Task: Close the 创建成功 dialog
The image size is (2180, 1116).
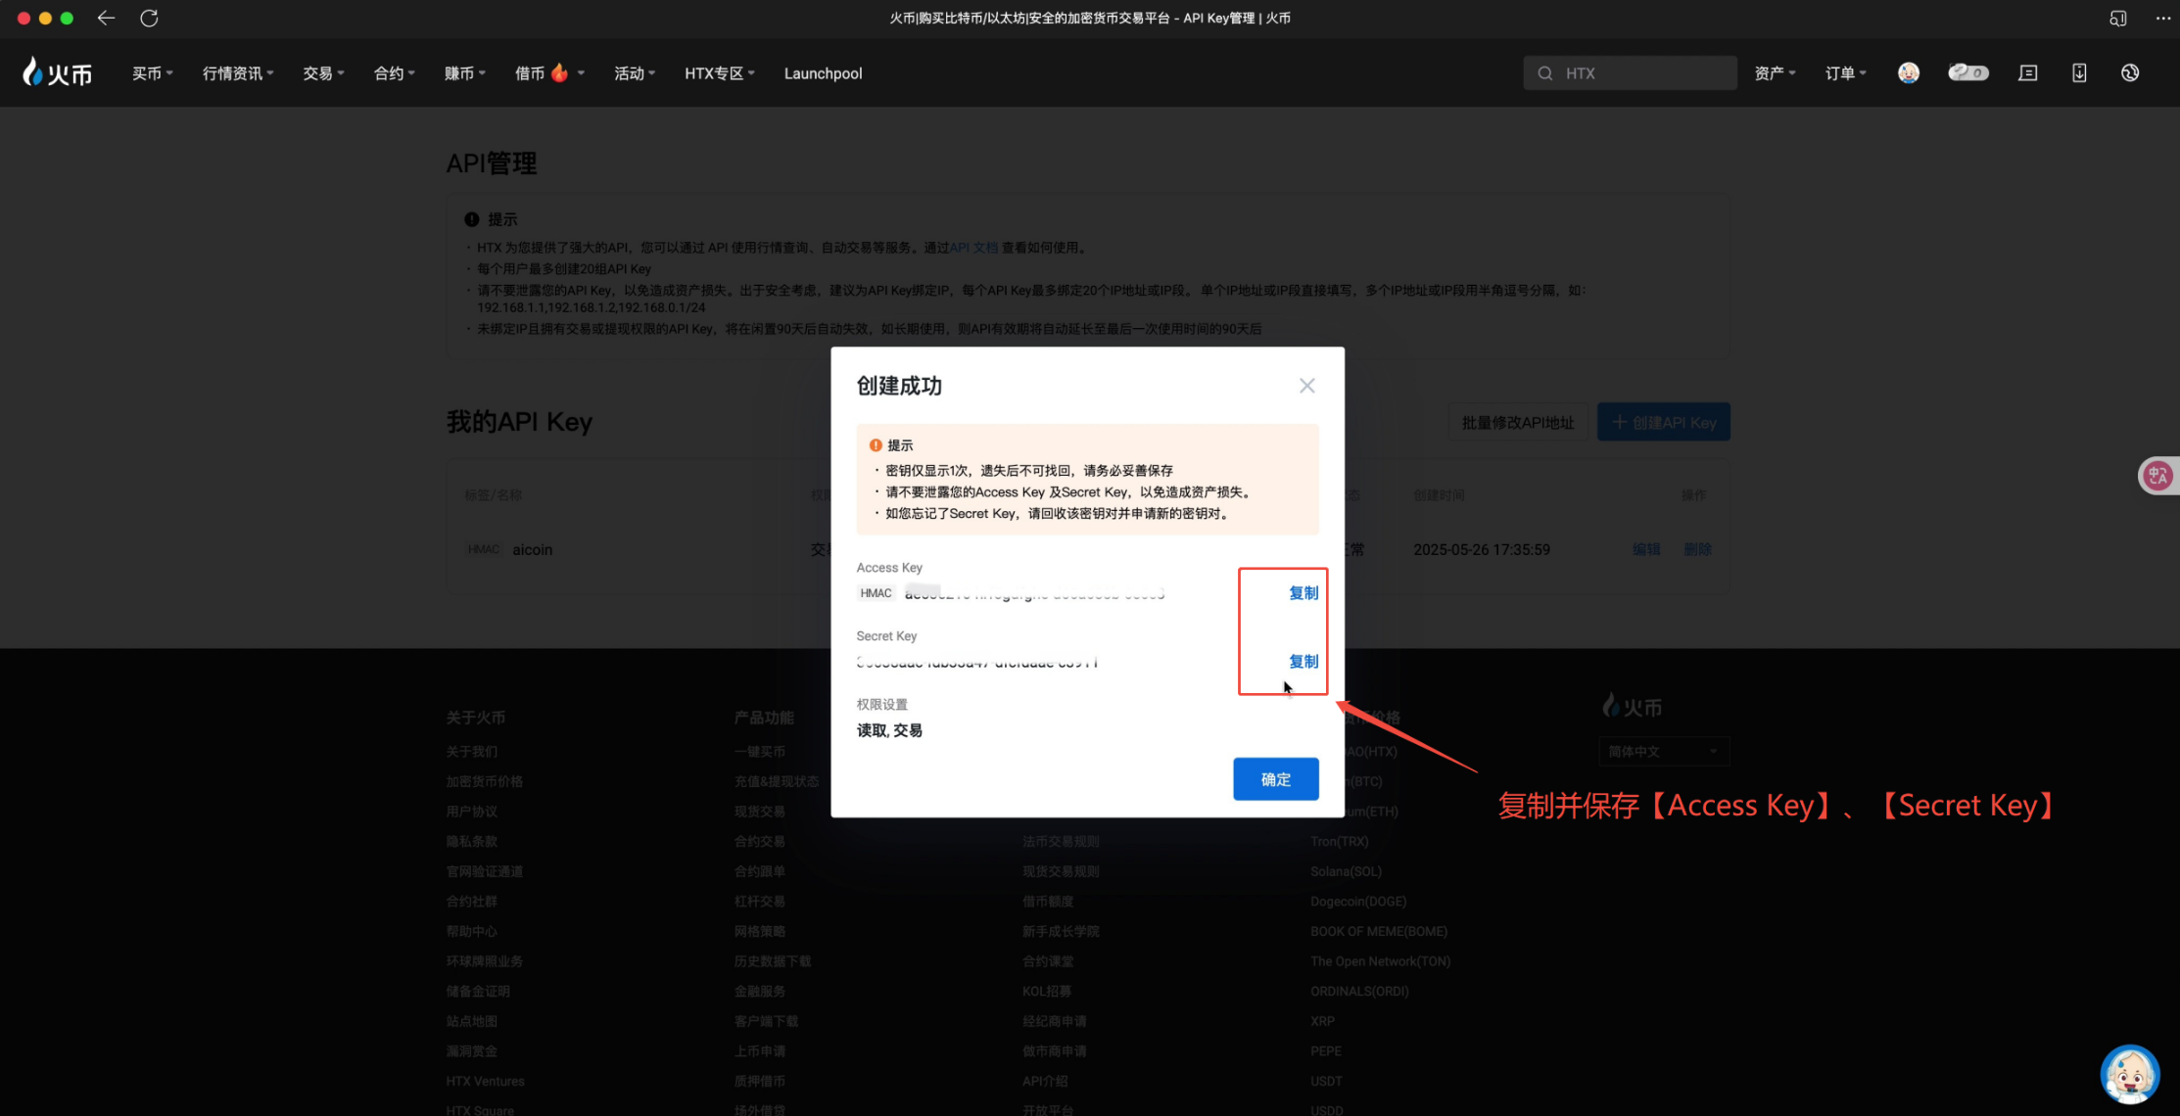Action: (x=1306, y=386)
